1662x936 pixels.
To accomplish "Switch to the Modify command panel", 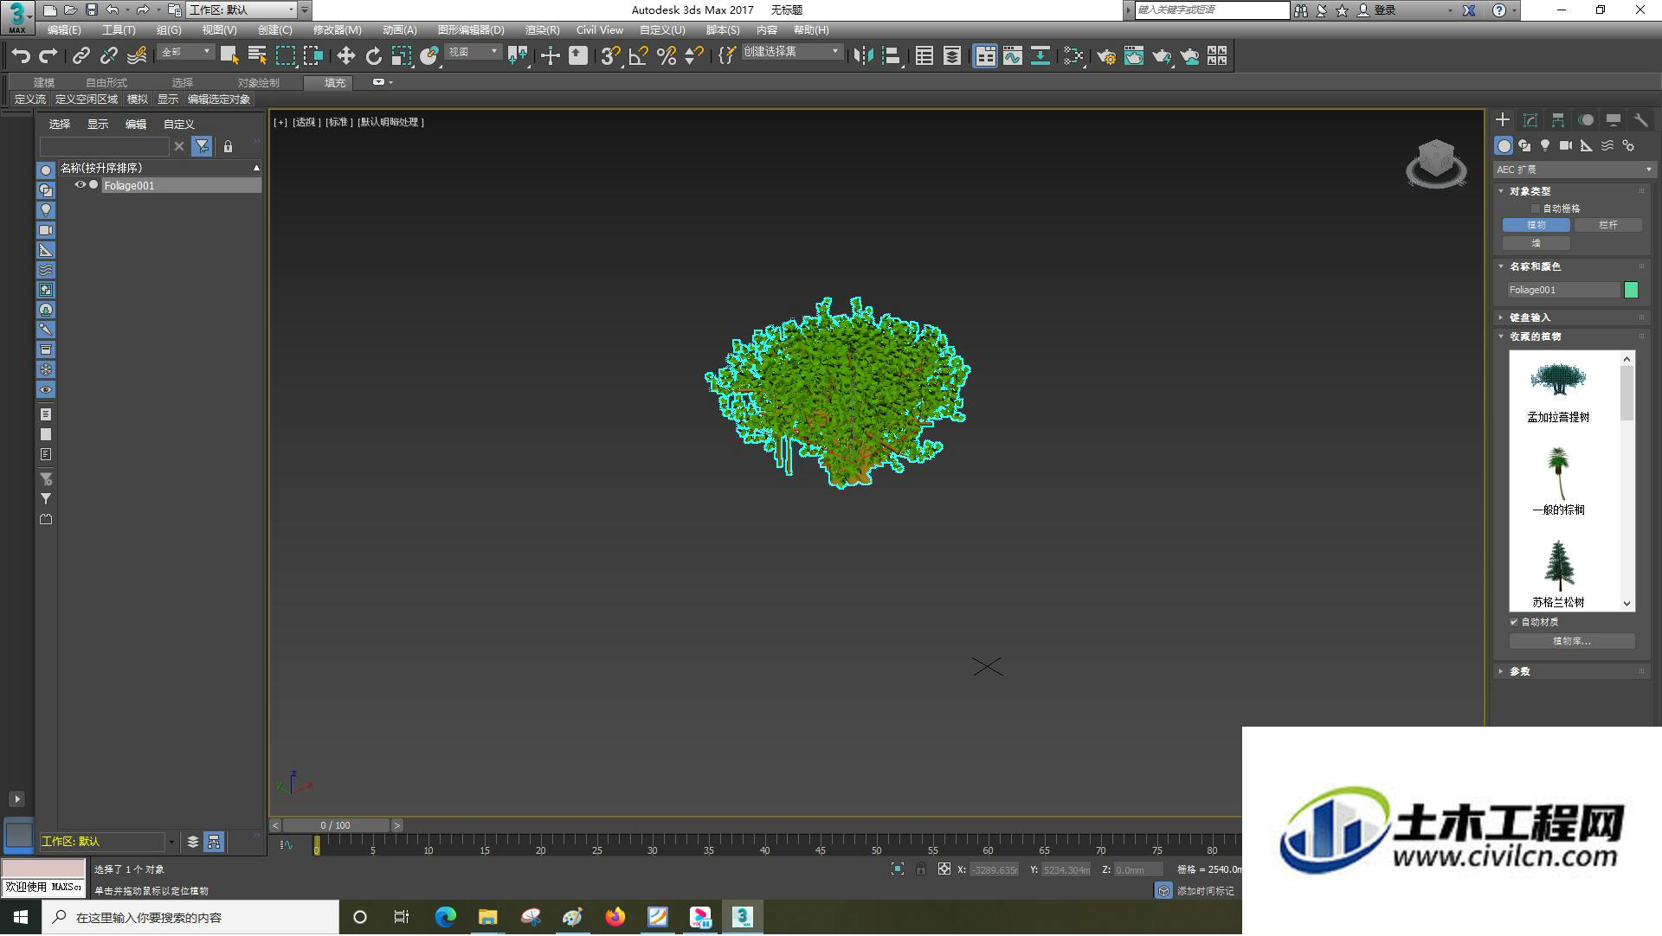I will [x=1530, y=120].
